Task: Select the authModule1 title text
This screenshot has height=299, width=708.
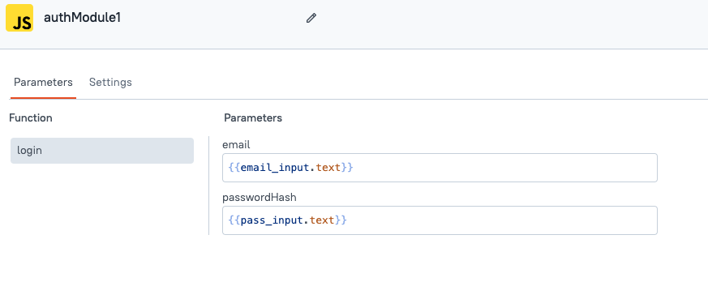Action: [82, 18]
